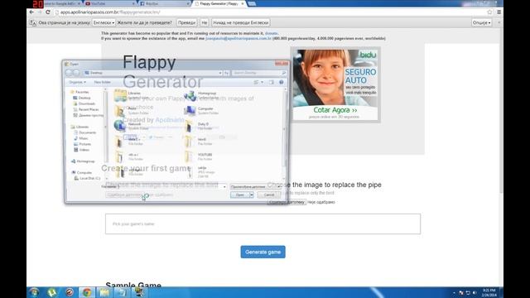This screenshot has width=530, height=298.
Task: Click the Cancel button in the dialog
Action: 269,195
